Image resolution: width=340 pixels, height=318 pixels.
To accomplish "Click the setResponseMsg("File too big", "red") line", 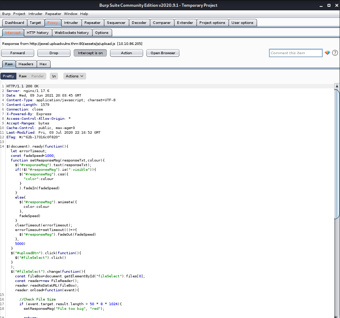I will [64, 309].
